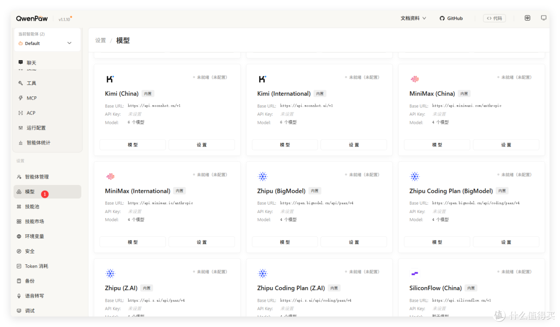
Task: Click the Zhipu (BigModel) logo
Action: 262,176
